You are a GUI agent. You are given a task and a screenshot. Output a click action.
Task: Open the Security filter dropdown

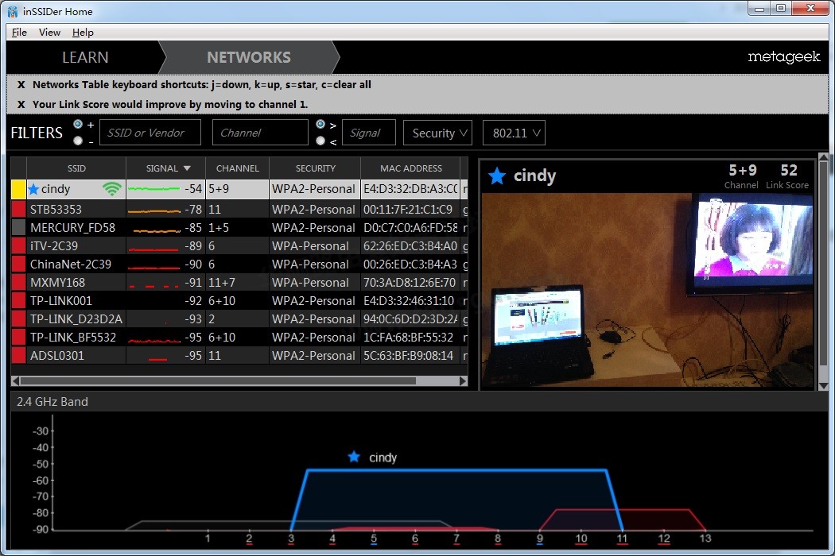coord(438,133)
